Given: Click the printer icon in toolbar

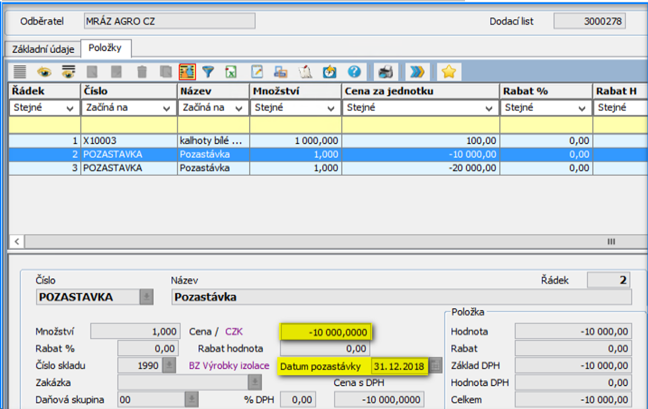Looking at the screenshot, I should click(385, 71).
